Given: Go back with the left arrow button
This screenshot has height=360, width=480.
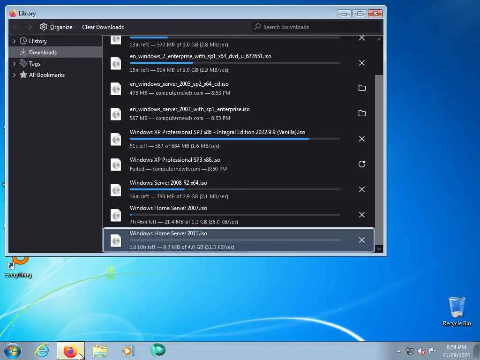Looking at the screenshot, I should [16, 27].
